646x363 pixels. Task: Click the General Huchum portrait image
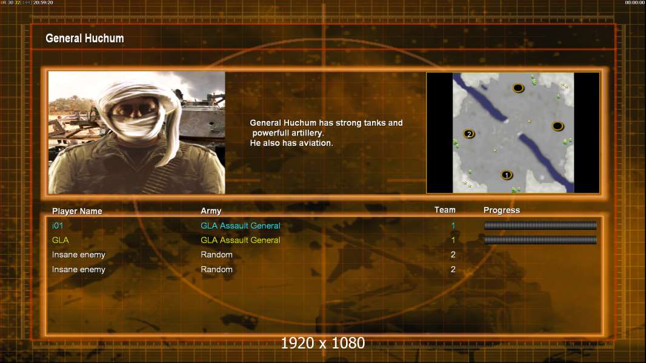click(137, 132)
